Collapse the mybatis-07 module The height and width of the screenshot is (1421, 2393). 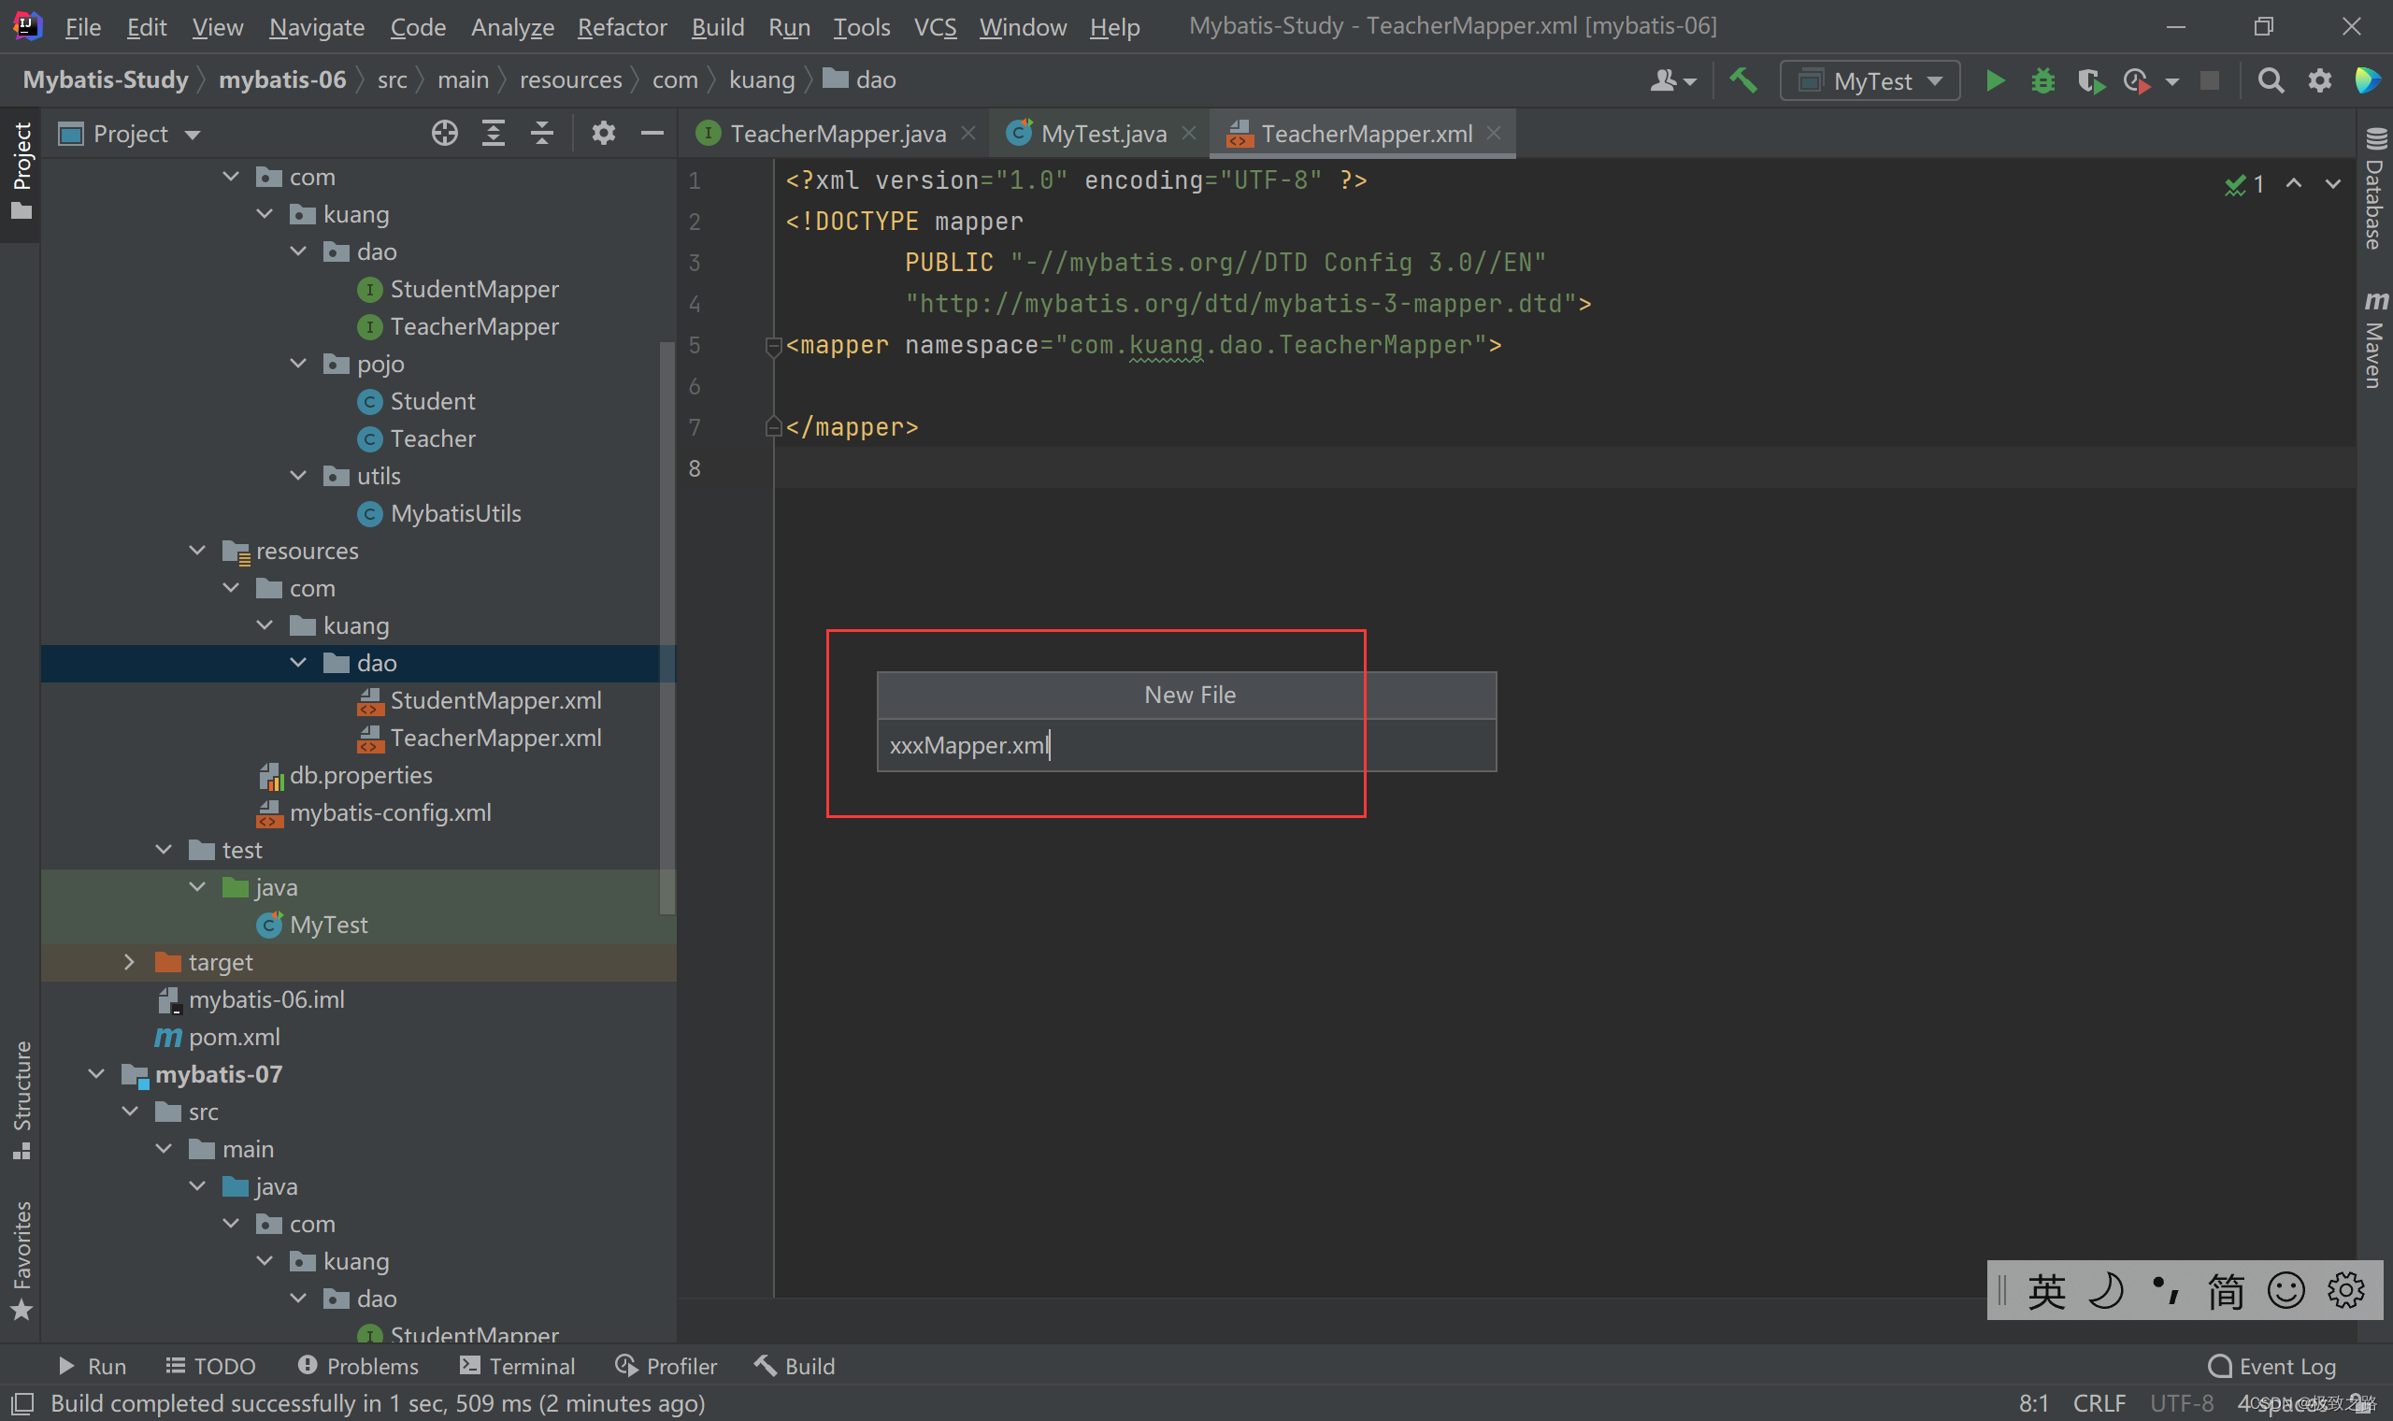(95, 1074)
